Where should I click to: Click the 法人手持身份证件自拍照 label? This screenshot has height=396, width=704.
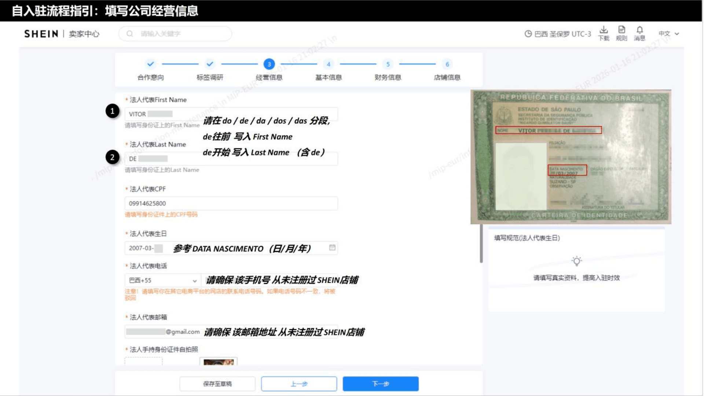point(164,349)
